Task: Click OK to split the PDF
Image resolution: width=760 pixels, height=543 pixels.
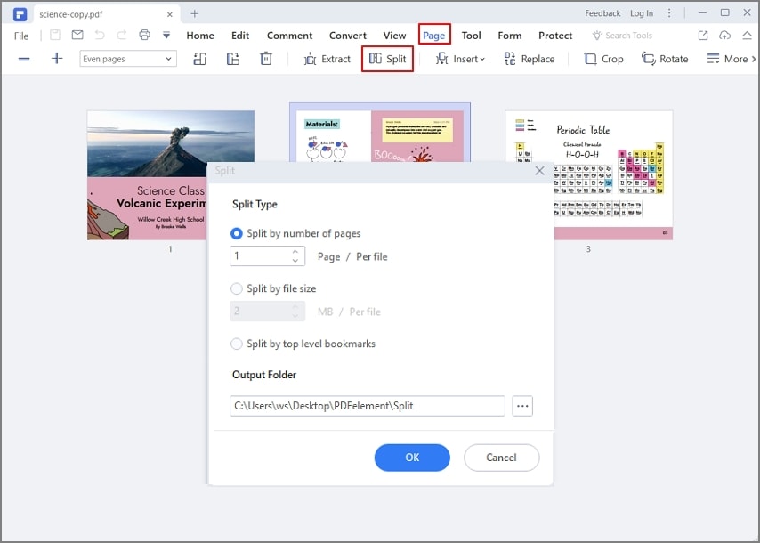Action: (x=412, y=458)
